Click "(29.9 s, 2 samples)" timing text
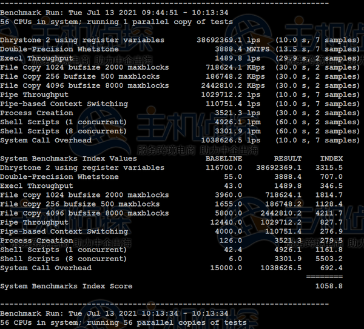This screenshot has width=364, height=329. [x=317, y=58]
